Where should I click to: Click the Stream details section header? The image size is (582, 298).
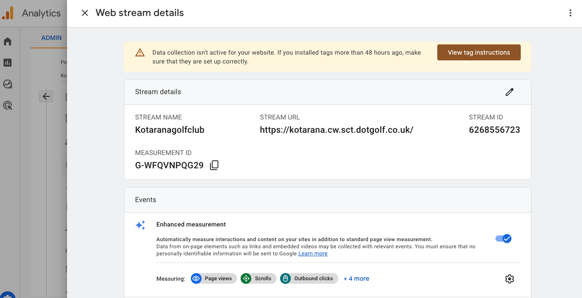tap(328, 92)
